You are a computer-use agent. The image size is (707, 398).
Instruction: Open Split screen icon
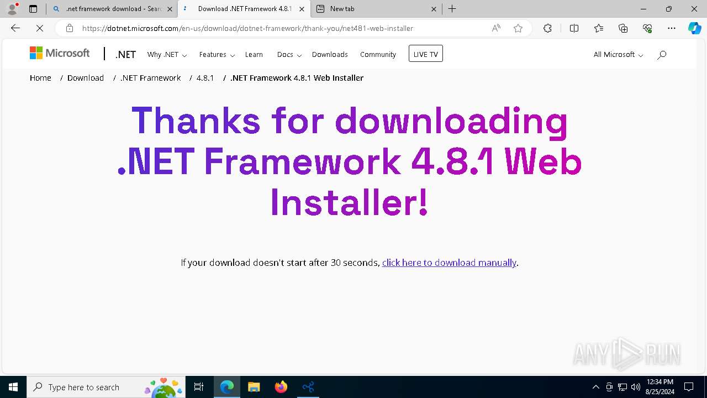click(x=574, y=28)
